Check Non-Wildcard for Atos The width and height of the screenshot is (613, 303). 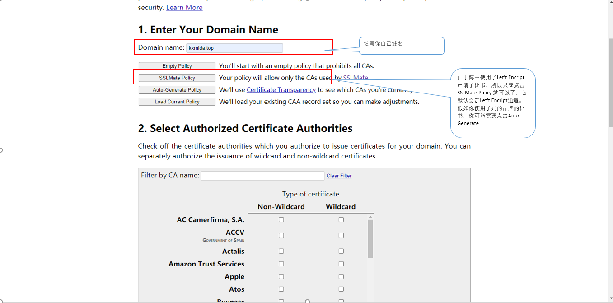tap(281, 289)
